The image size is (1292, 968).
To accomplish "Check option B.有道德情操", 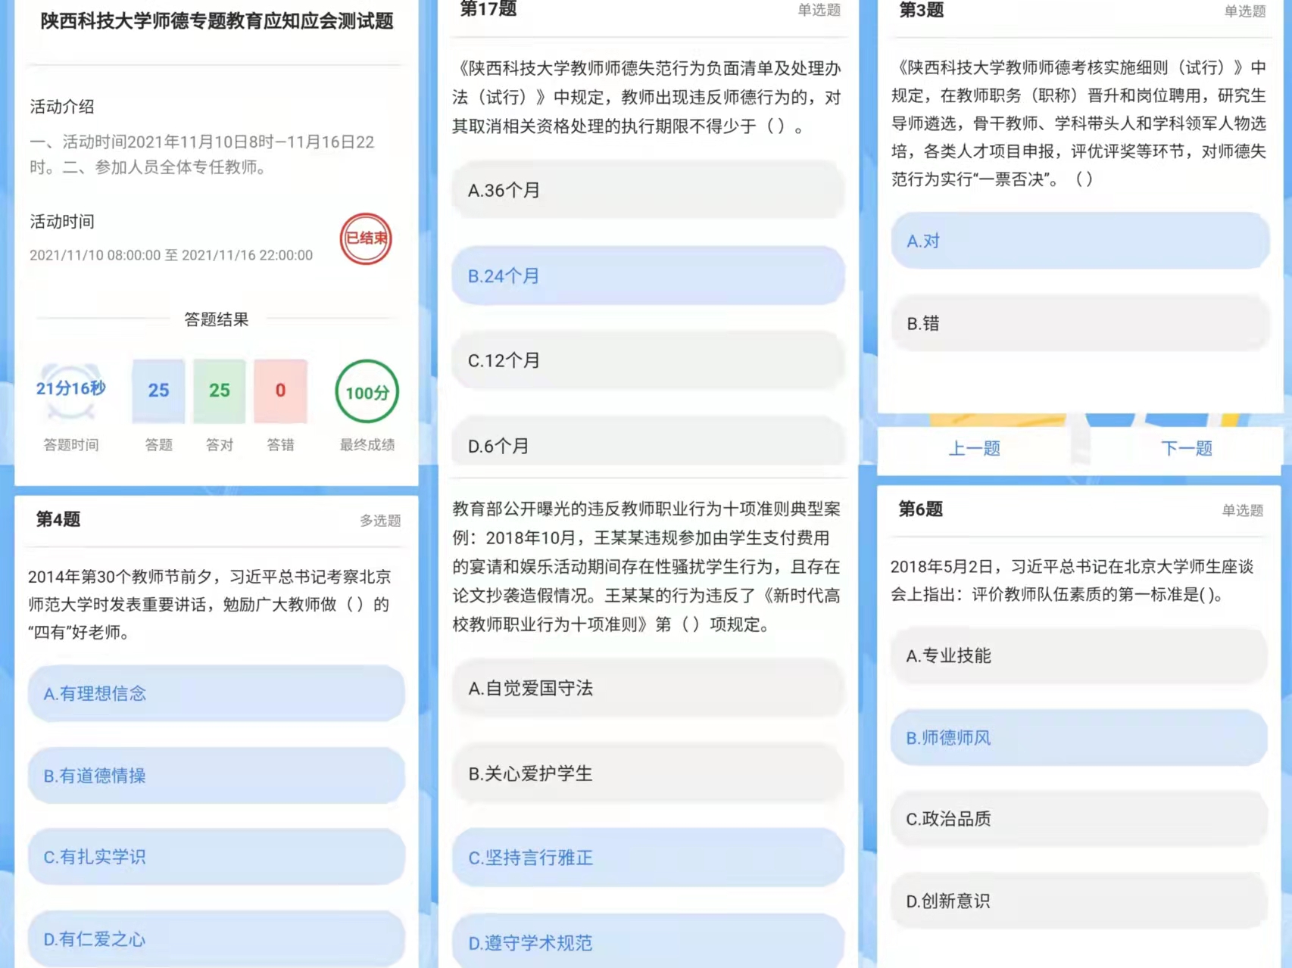I will pyautogui.click(x=216, y=776).
